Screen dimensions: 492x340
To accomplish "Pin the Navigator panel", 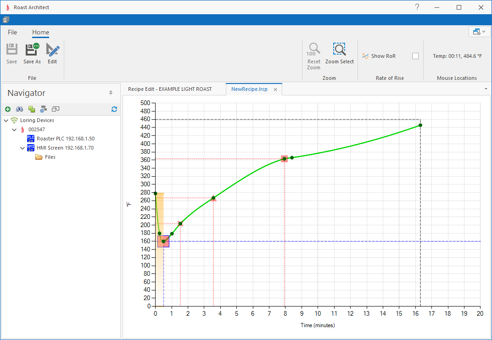I will click(x=111, y=93).
